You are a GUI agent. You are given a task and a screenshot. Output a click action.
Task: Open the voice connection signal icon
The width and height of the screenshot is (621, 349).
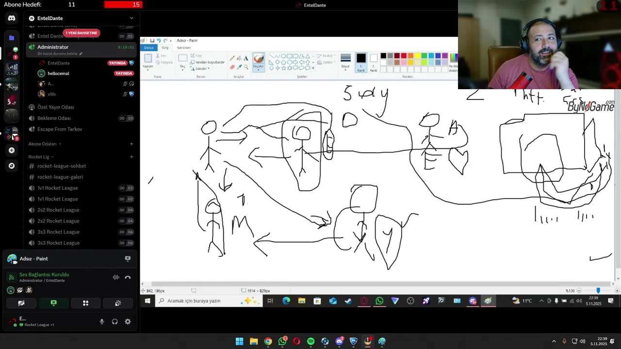[x=12, y=277]
